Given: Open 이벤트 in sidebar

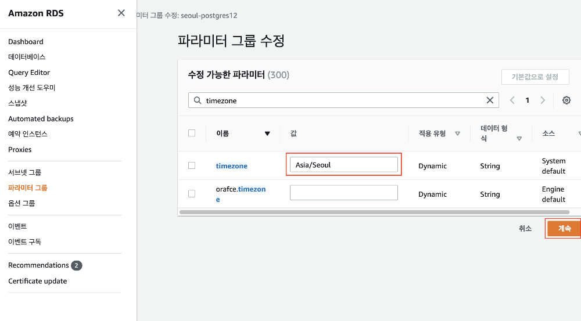Looking at the screenshot, I should click(x=17, y=226).
